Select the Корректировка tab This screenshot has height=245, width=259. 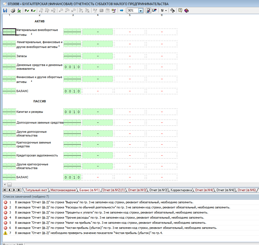[x=181, y=190]
